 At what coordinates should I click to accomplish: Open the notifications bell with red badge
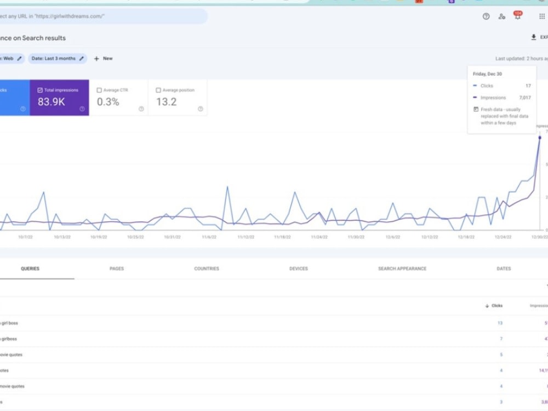[517, 15]
